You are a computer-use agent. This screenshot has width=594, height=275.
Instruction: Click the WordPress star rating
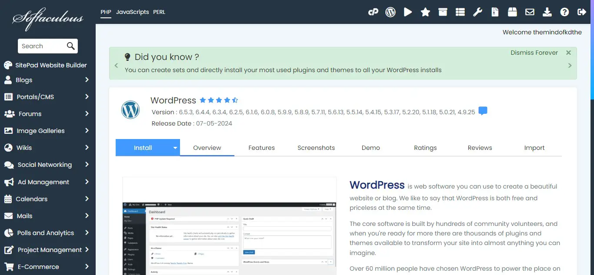pos(219,100)
